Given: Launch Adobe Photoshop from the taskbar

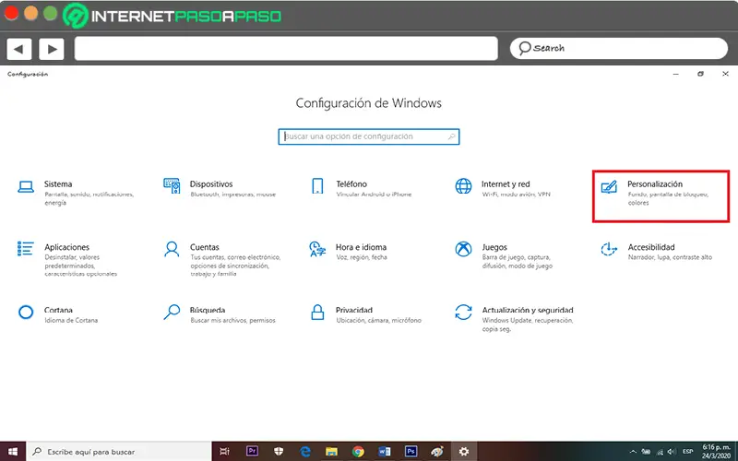Looking at the screenshot, I should [411, 452].
